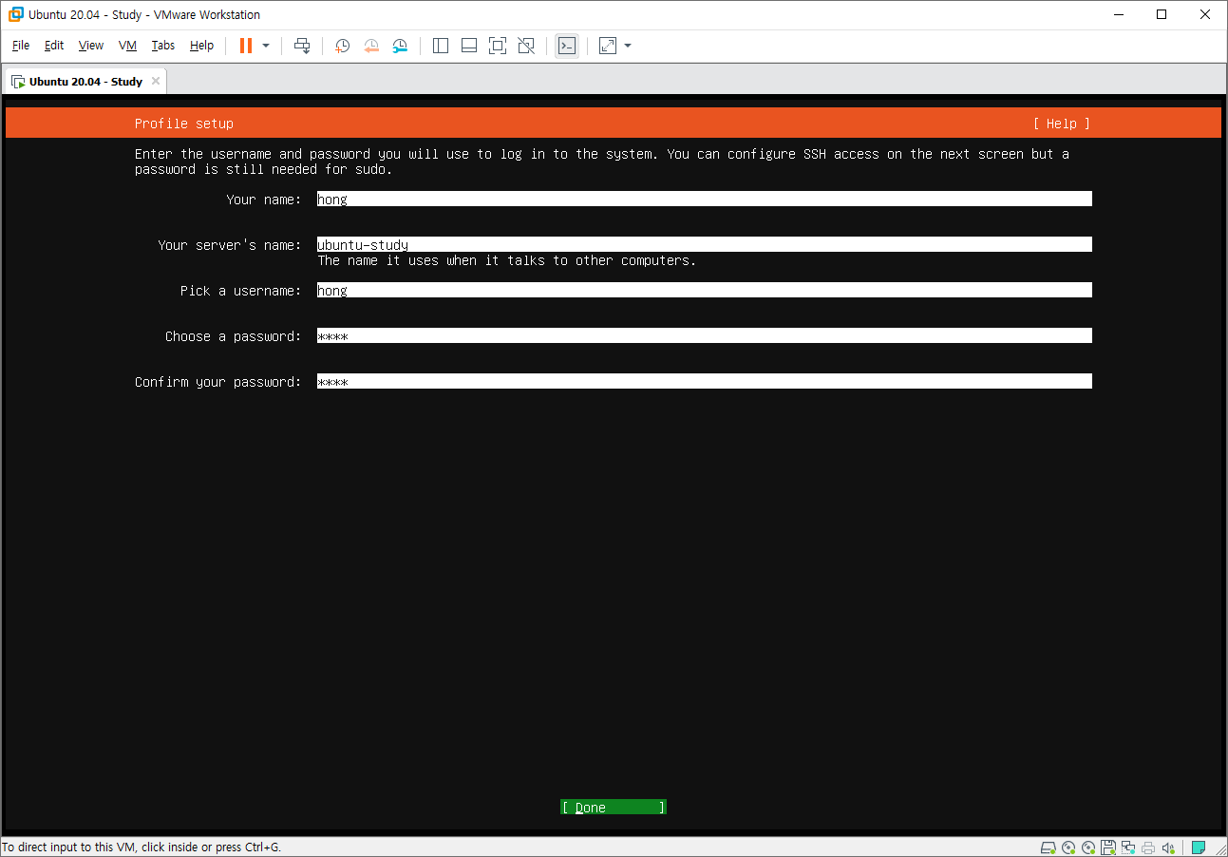The width and height of the screenshot is (1228, 857).
Task: Take a snapshot of this virtual machine
Action: tap(343, 46)
